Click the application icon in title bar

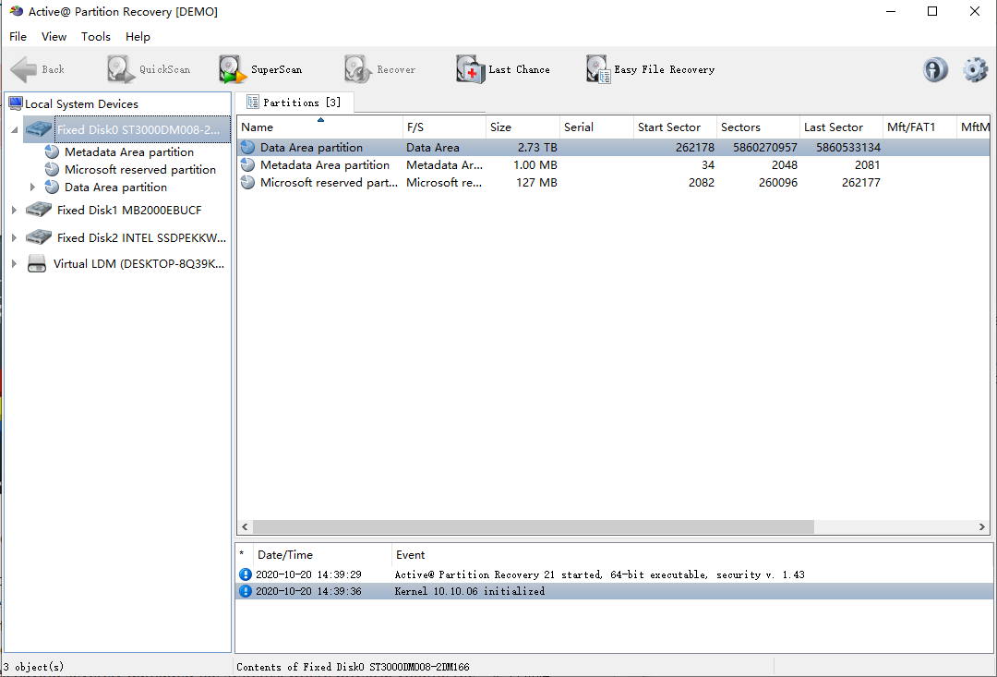(16, 11)
